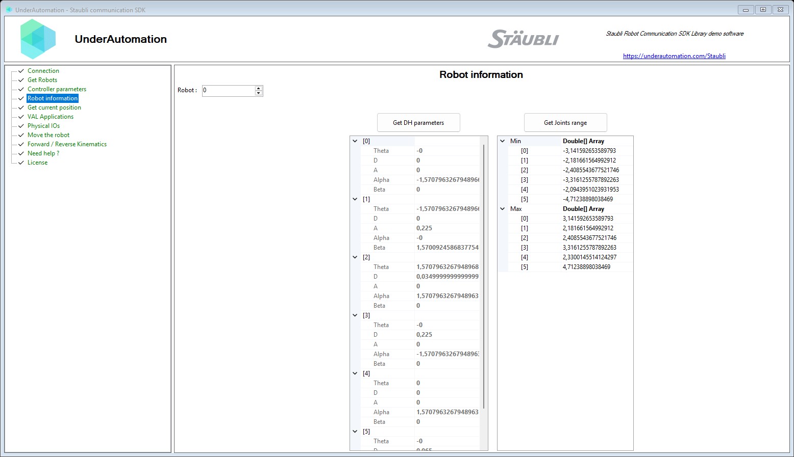Open the Connection page

pos(43,71)
